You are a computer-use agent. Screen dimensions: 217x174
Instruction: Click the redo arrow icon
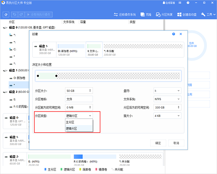[21, 15]
